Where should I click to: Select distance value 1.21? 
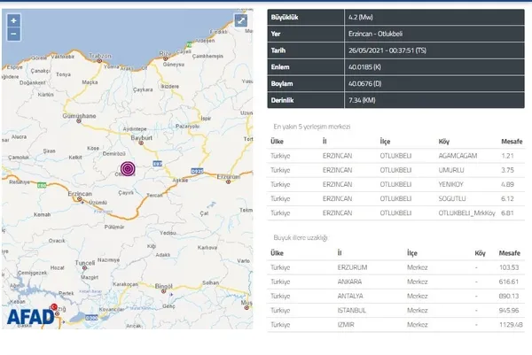click(x=507, y=156)
